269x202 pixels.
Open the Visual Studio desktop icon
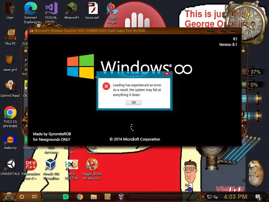(x=51, y=12)
